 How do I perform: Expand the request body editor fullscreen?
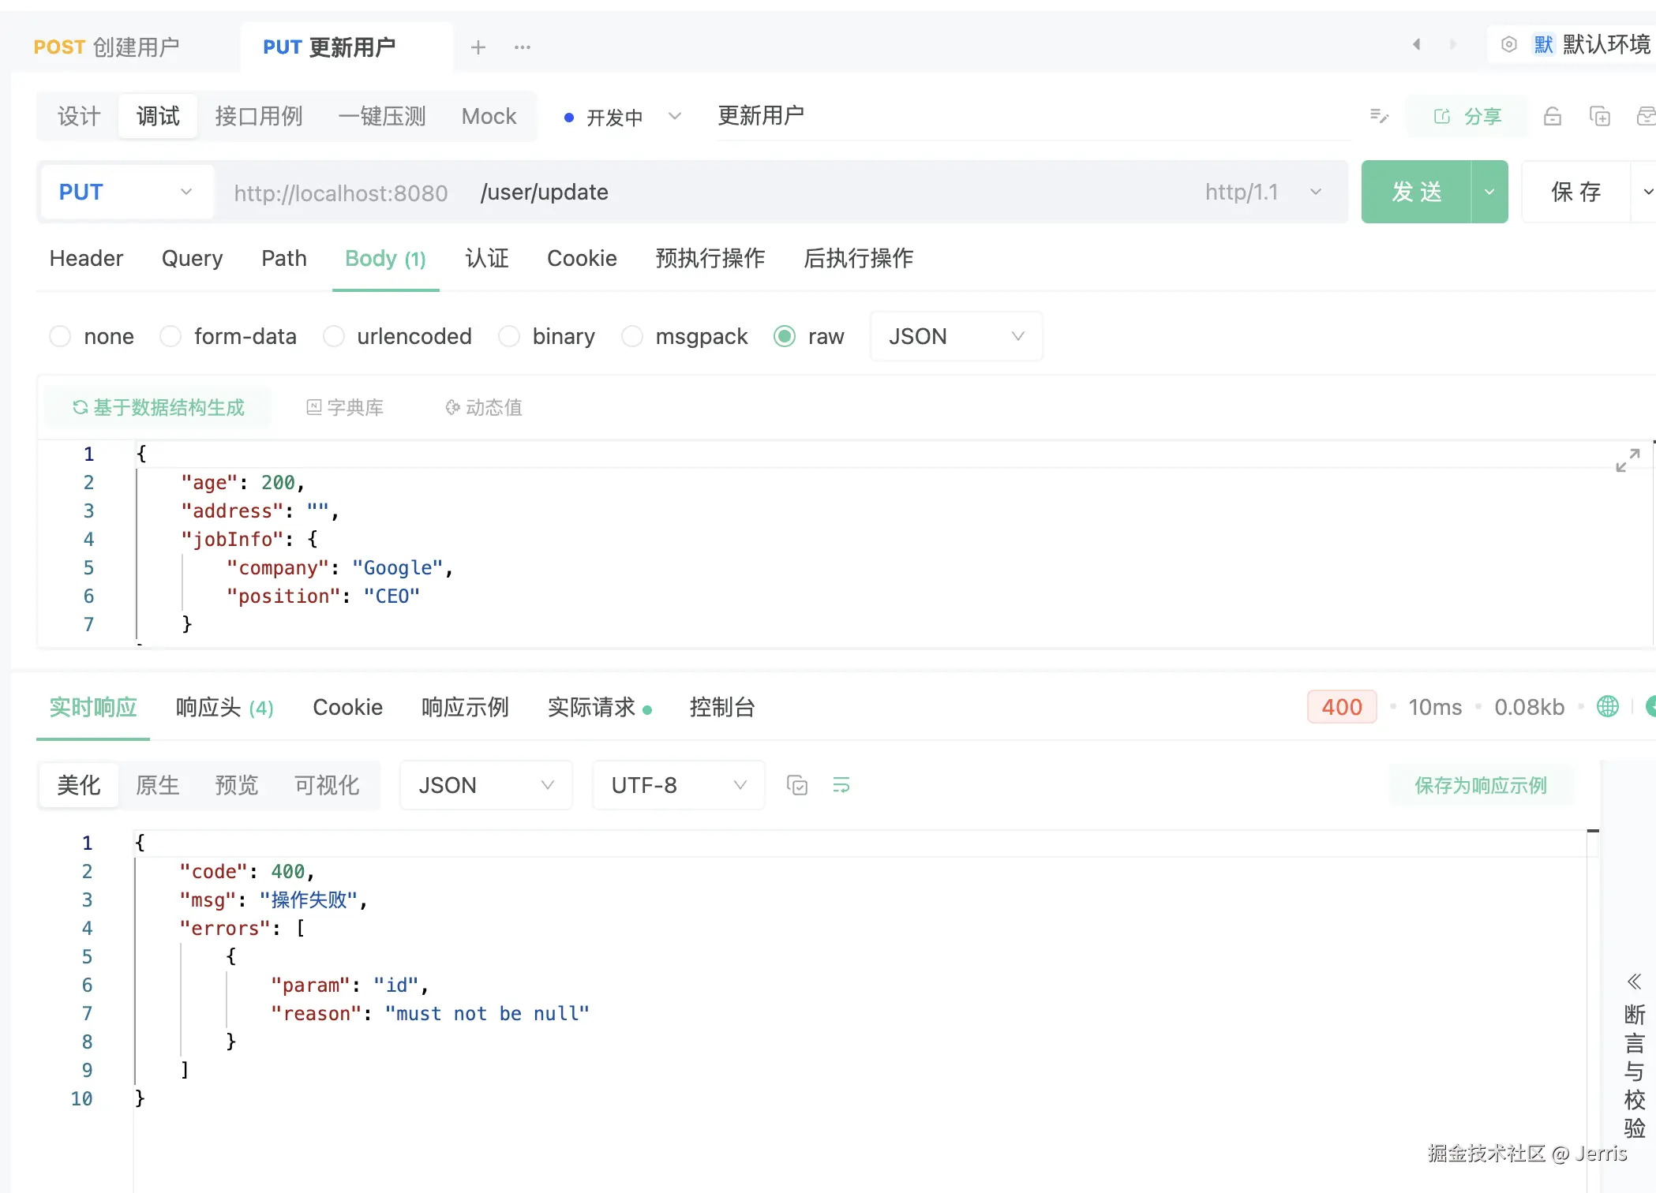(x=1628, y=460)
